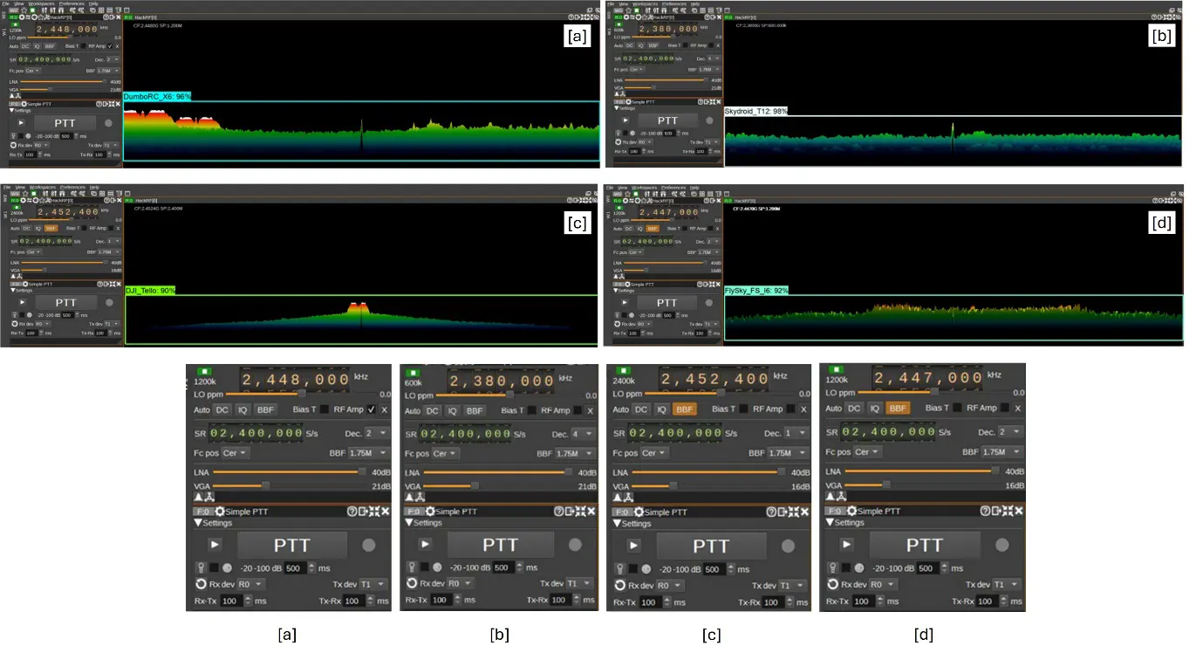This screenshot has height=646, width=1203.
Task: Click the key icon below PTT, enlarged panel [b]
Action: (x=412, y=567)
